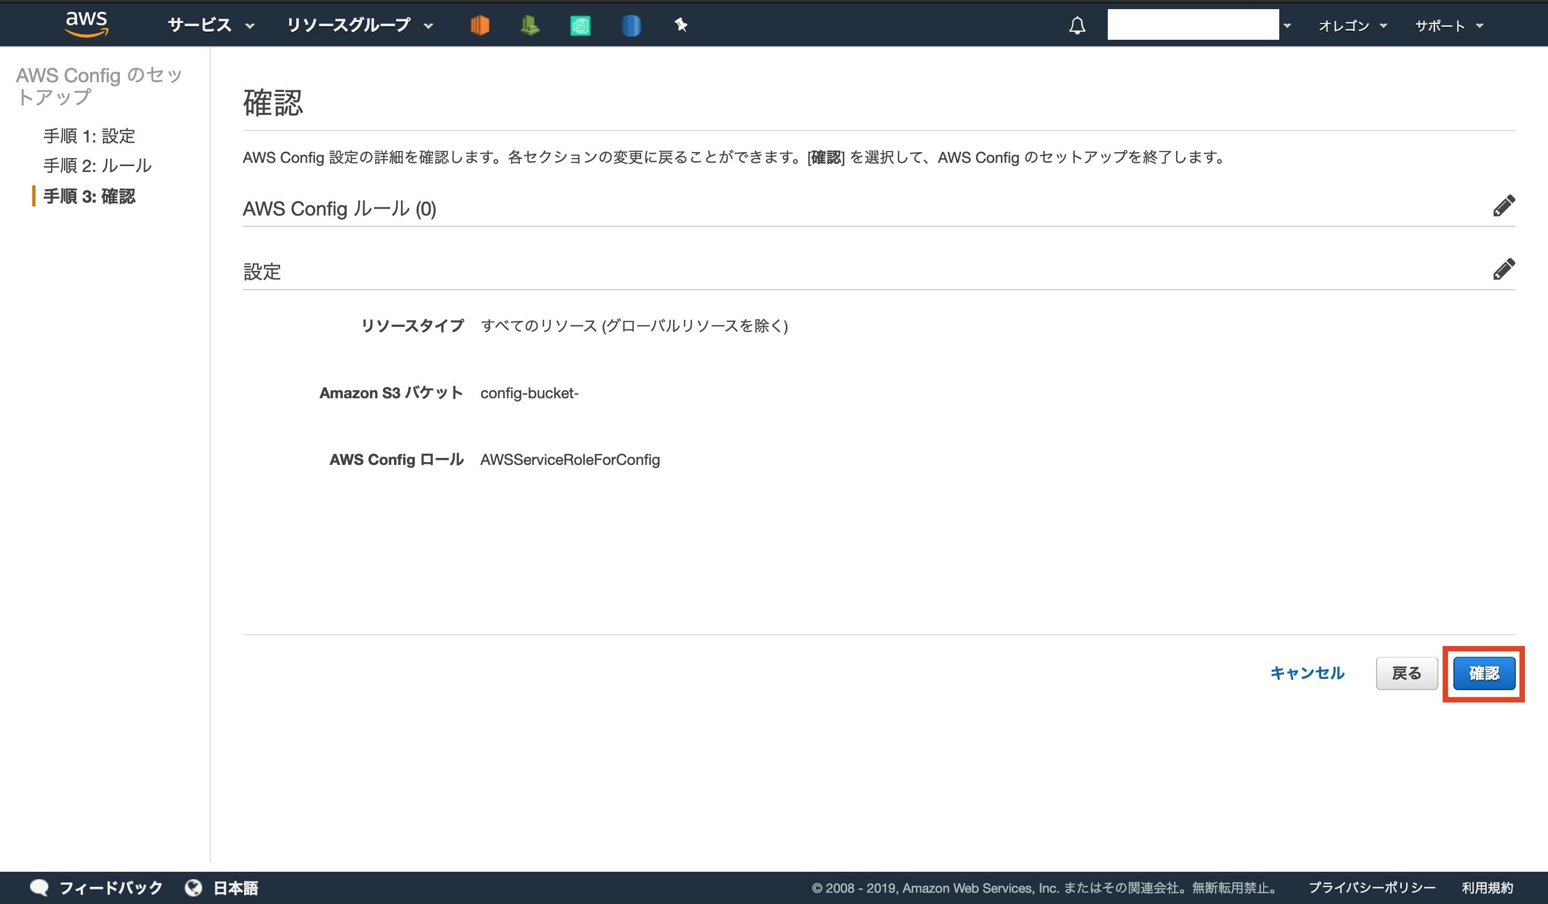Go to 手順 1: 設定
This screenshot has height=904, width=1548.
click(89, 136)
